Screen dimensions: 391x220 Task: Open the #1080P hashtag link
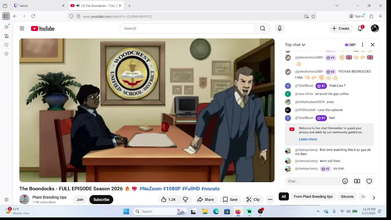point(172,189)
